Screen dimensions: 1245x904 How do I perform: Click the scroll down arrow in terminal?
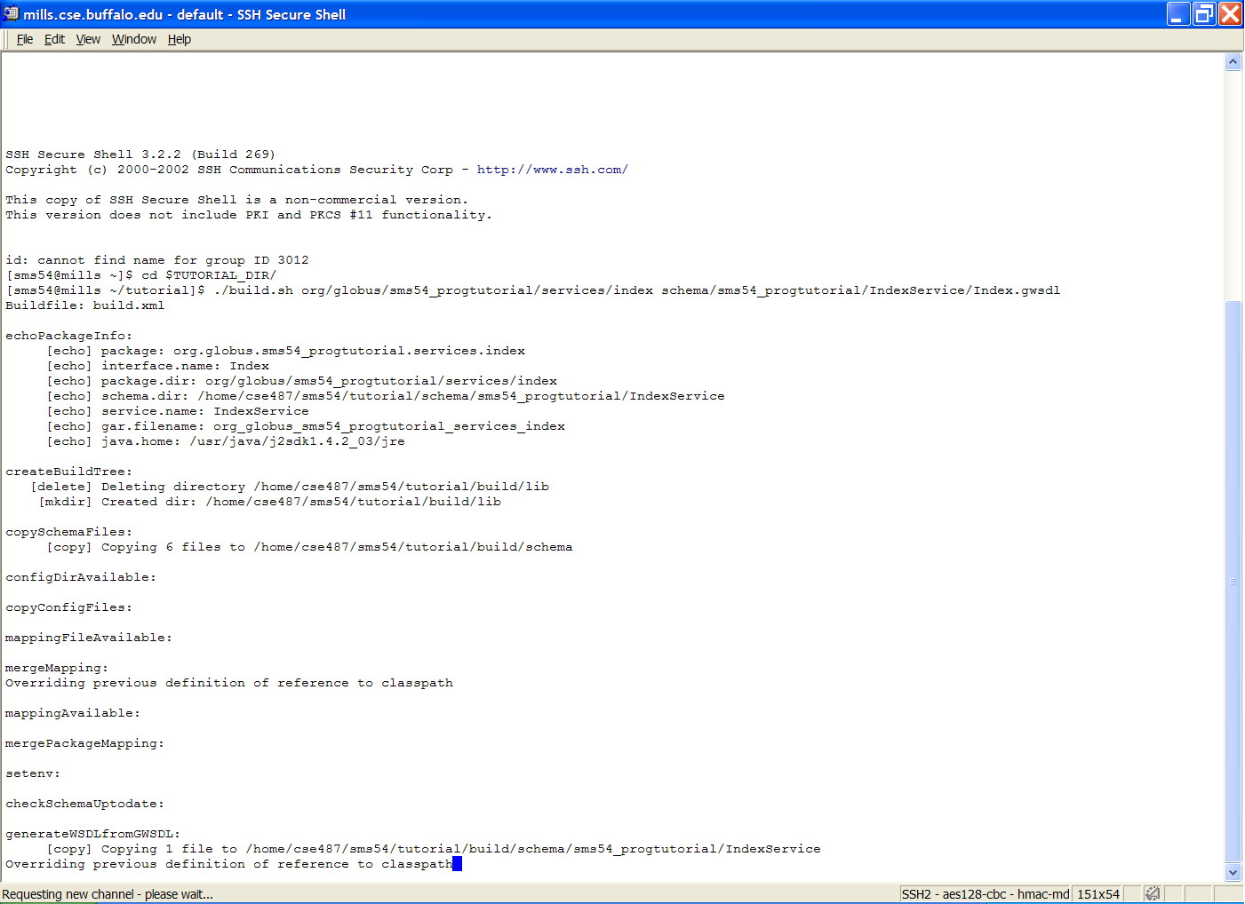1233,872
